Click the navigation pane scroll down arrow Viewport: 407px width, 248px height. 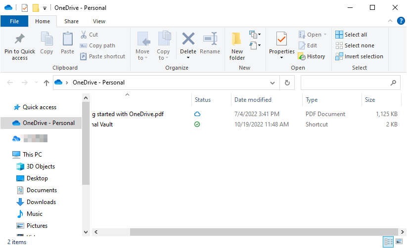86,232
